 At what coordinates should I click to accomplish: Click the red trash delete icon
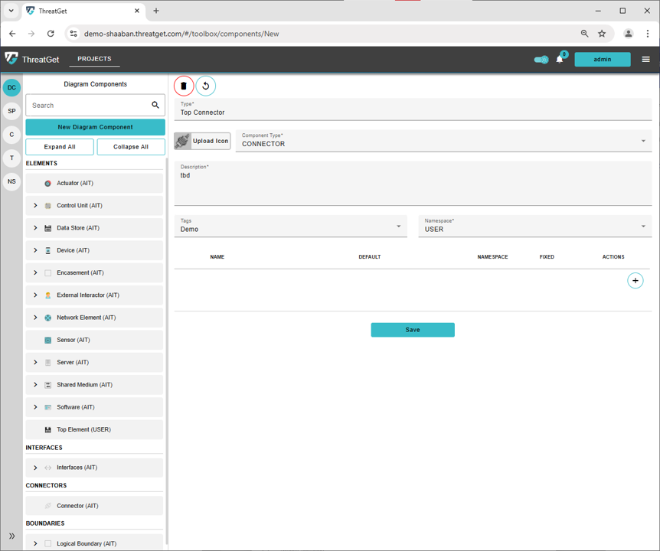click(x=184, y=86)
